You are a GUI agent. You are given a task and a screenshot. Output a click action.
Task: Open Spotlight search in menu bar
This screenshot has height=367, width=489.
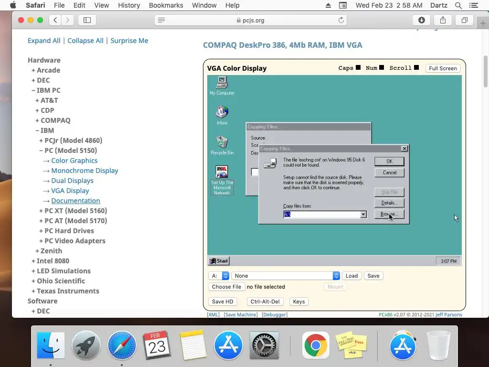tap(458, 5)
